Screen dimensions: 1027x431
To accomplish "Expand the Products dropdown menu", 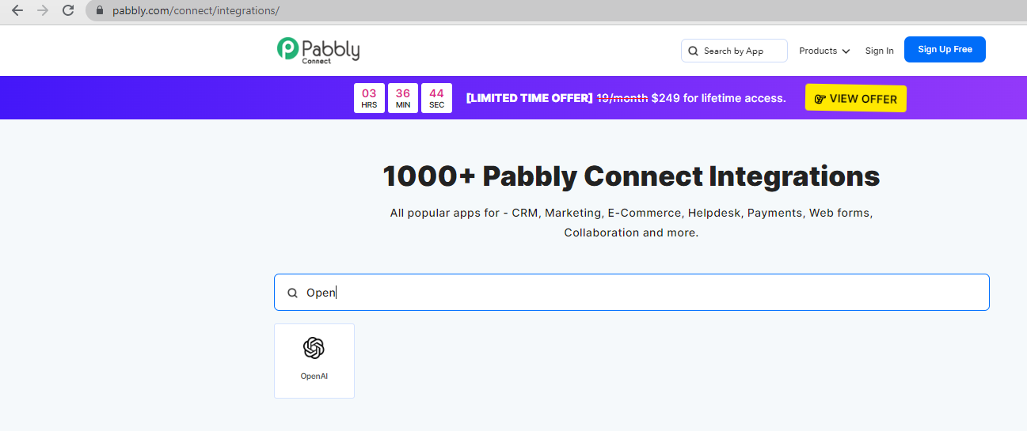I will coord(824,51).
